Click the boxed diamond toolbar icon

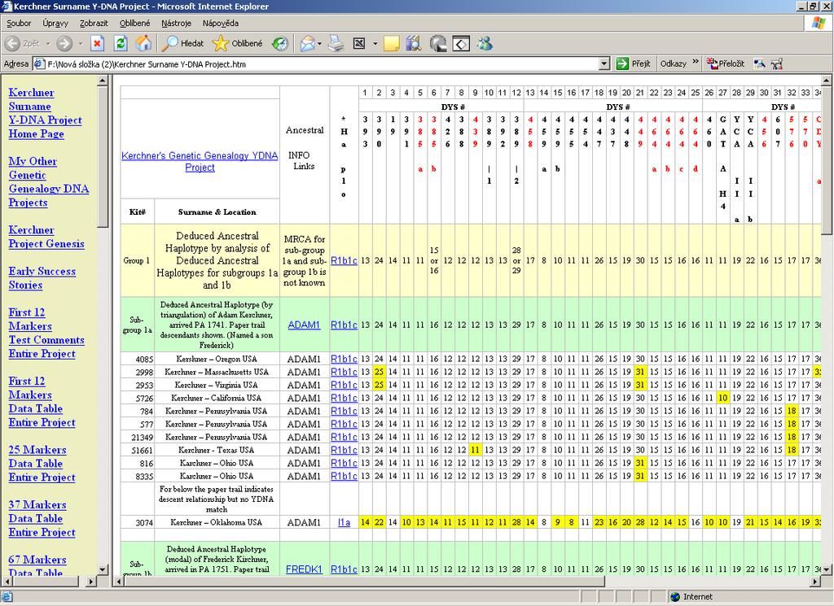tap(461, 44)
